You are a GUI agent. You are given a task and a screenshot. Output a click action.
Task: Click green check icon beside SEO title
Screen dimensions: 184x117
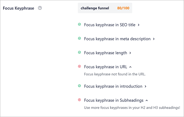coord(80,24)
